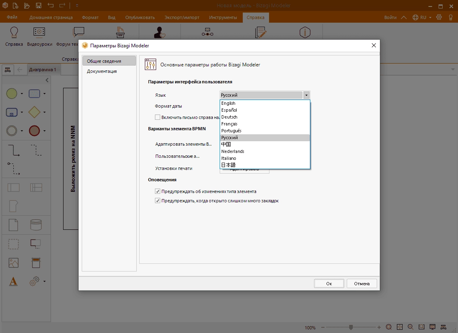The height and width of the screenshot is (333, 458).
Task: Select the Gateway diamond shape
Action: (x=34, y=112)
